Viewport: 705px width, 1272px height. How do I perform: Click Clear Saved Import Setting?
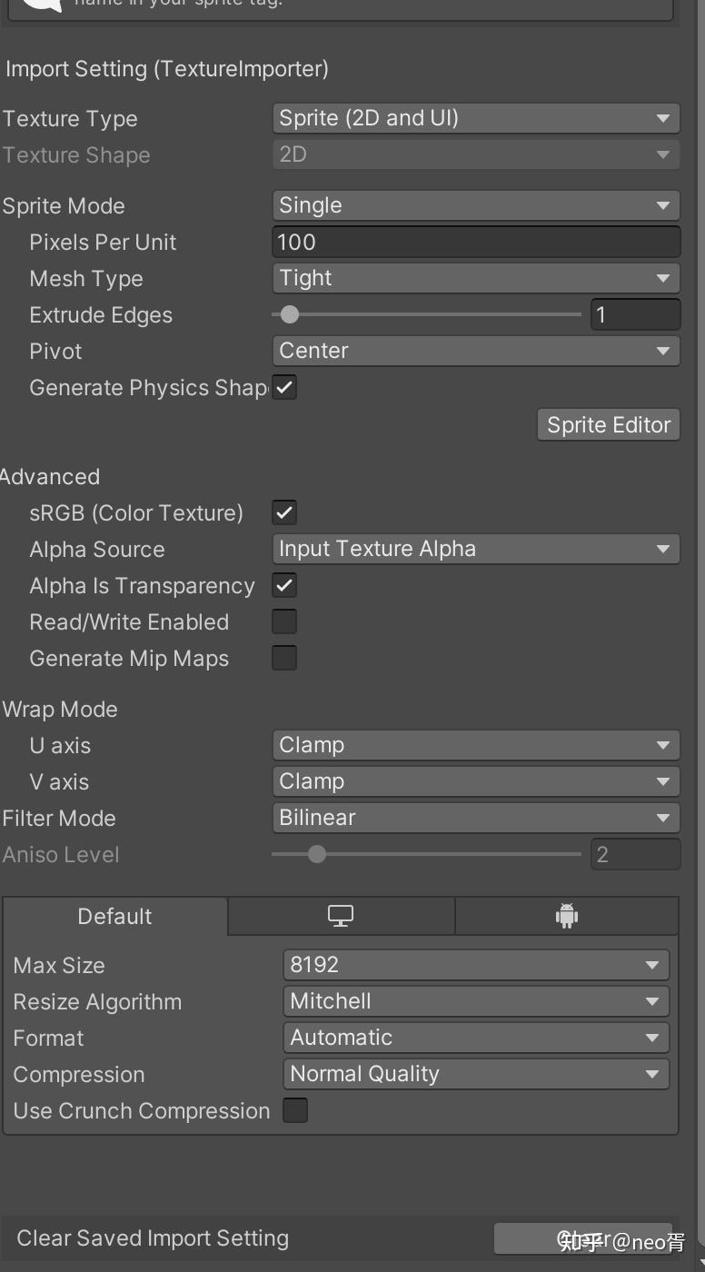click(154, 1237)
